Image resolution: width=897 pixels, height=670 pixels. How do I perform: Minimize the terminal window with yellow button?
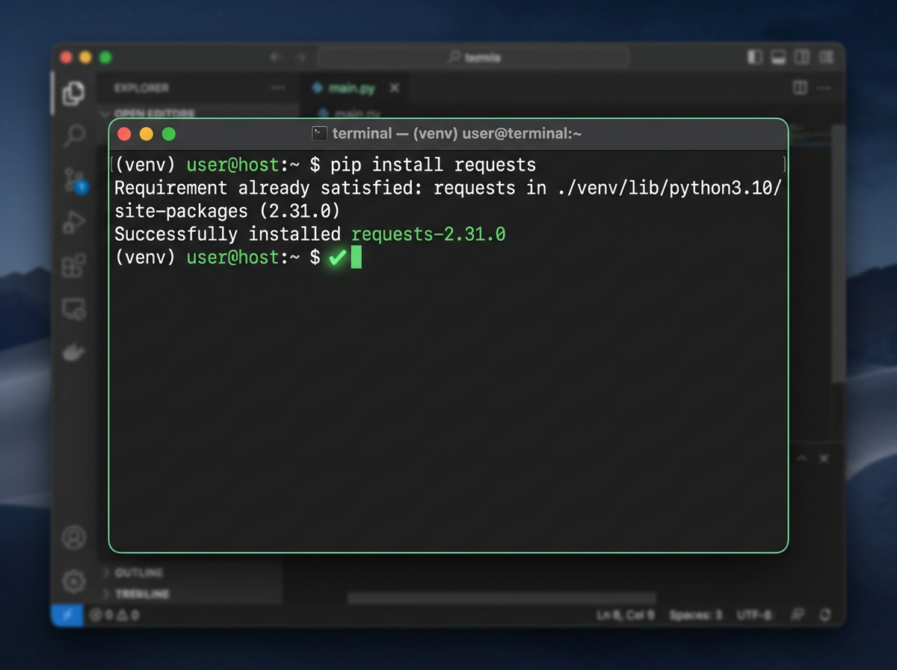point(147,134)
